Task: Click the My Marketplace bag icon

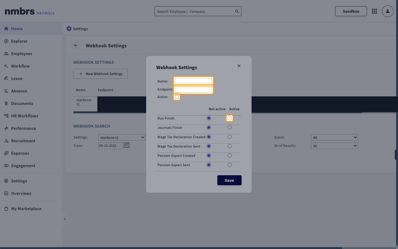Action: 6,209
